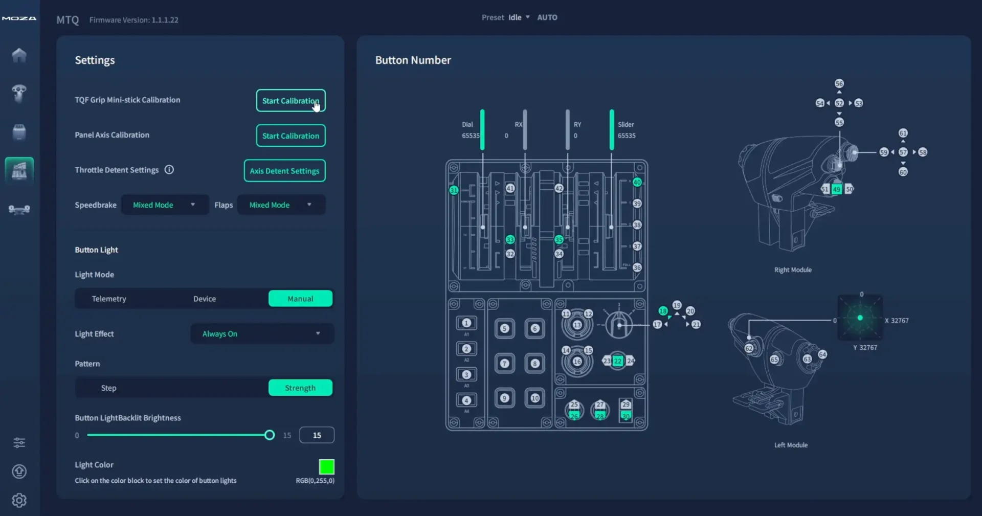The width and height of the screenshot is (982, 516).
Task: Expand the Speedbrake Mixed Mode dropdown
Action: click(165, 205)
